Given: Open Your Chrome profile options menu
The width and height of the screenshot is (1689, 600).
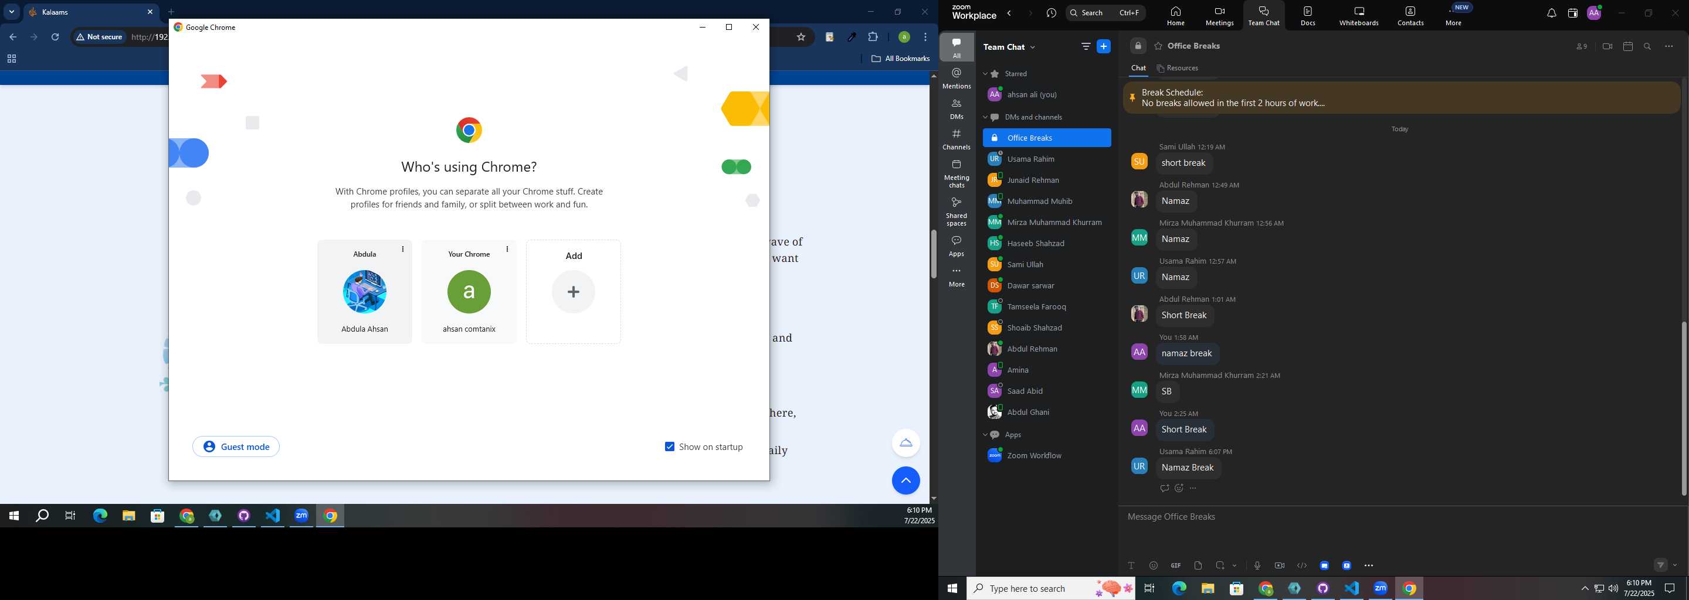Looking at the screenshot, I should click(507, 249).
